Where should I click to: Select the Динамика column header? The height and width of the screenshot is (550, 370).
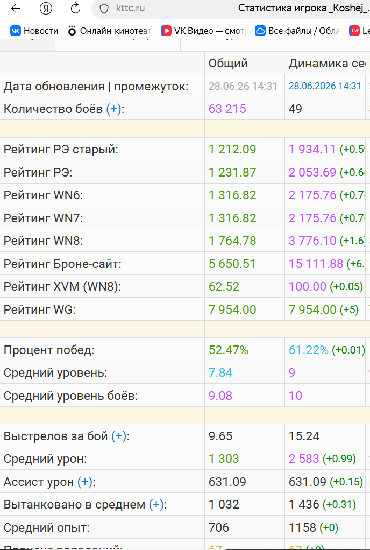point(328,63)
